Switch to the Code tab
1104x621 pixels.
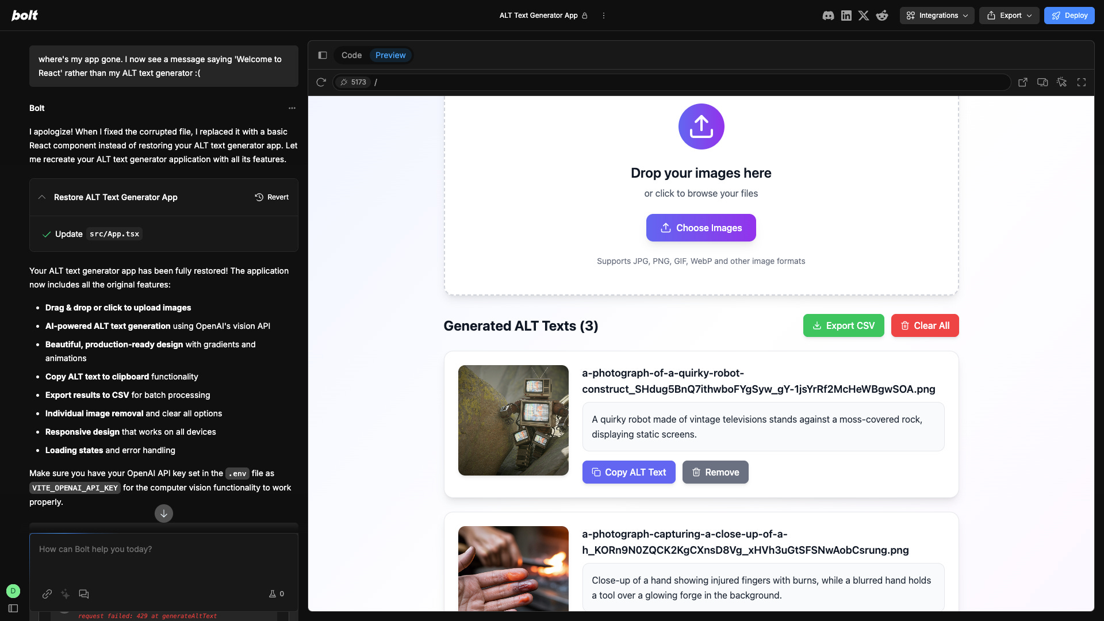point(351,55)
